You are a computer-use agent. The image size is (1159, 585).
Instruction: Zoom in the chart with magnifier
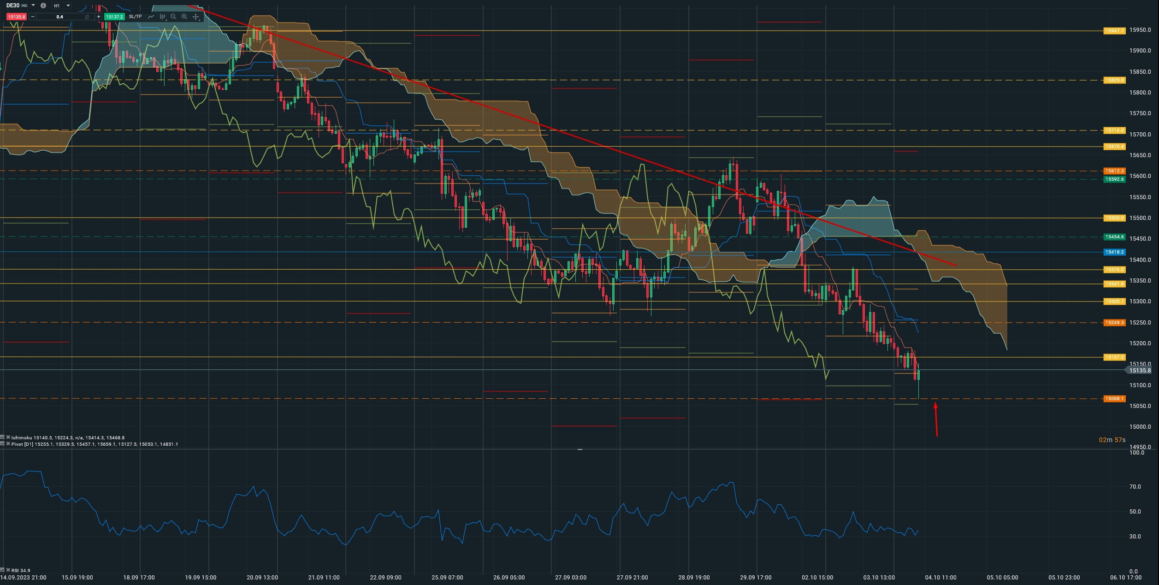click(184, 17)
